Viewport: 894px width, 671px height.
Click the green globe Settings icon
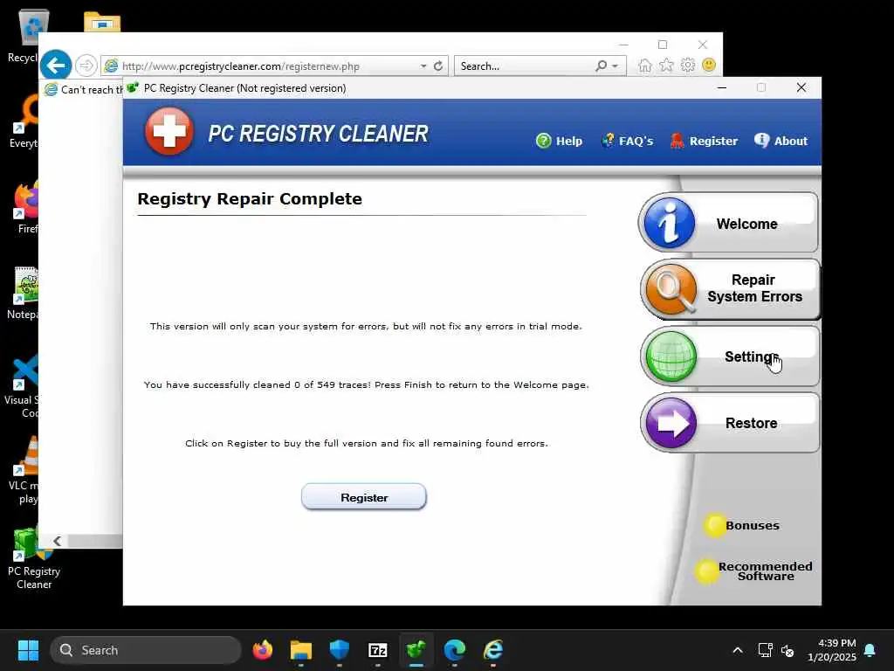(x=671, y=356)
